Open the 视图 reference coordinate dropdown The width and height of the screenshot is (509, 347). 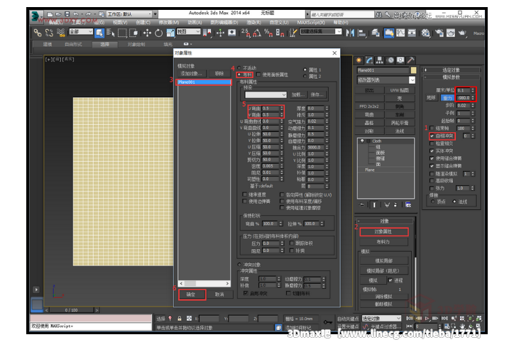coord(188,31)
